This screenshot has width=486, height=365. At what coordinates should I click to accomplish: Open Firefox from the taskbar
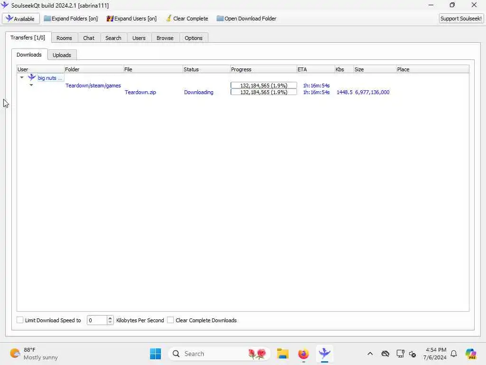click(x=303, y=354)
